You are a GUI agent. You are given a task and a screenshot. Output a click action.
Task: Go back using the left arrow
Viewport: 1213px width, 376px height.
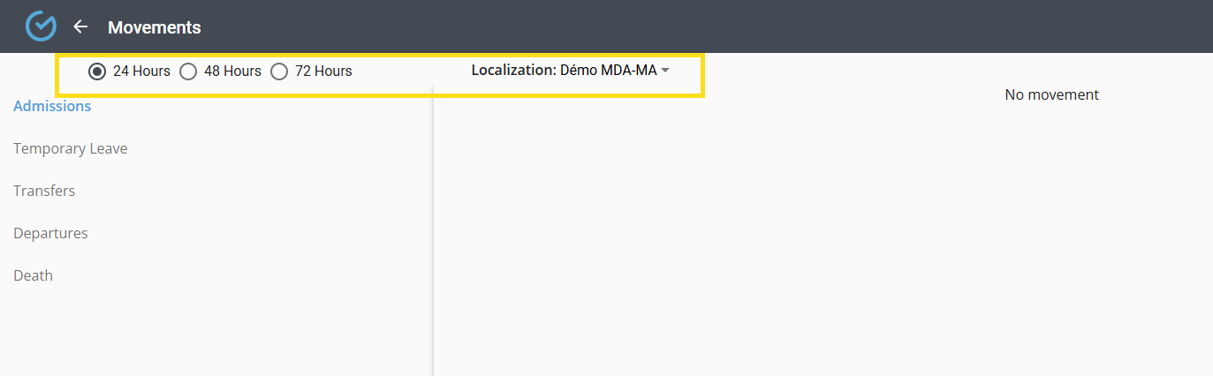tap(80, 26)
